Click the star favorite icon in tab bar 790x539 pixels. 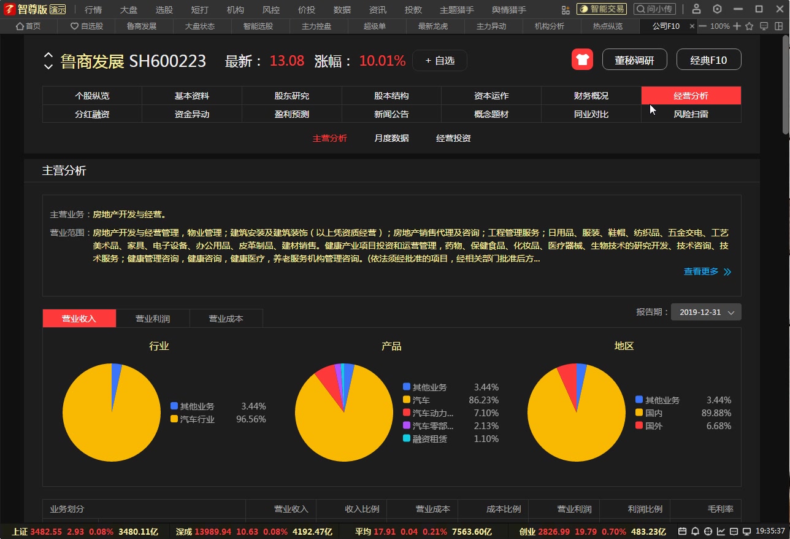coord(750,26)
